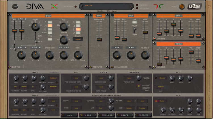Open the FX 1 TYPE dropdown showing Dramatic
213x119 pixels.
coord(160,87)
